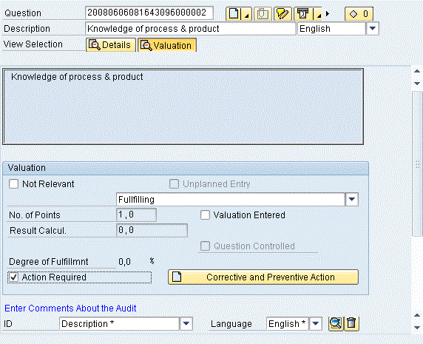The height and width of the screenshot is (344, 423).
Task: Check the Valuation Entered checkbox
Action: click(205, 215)
